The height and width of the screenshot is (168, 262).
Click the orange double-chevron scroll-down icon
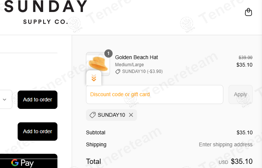click(x=94, y=78)
